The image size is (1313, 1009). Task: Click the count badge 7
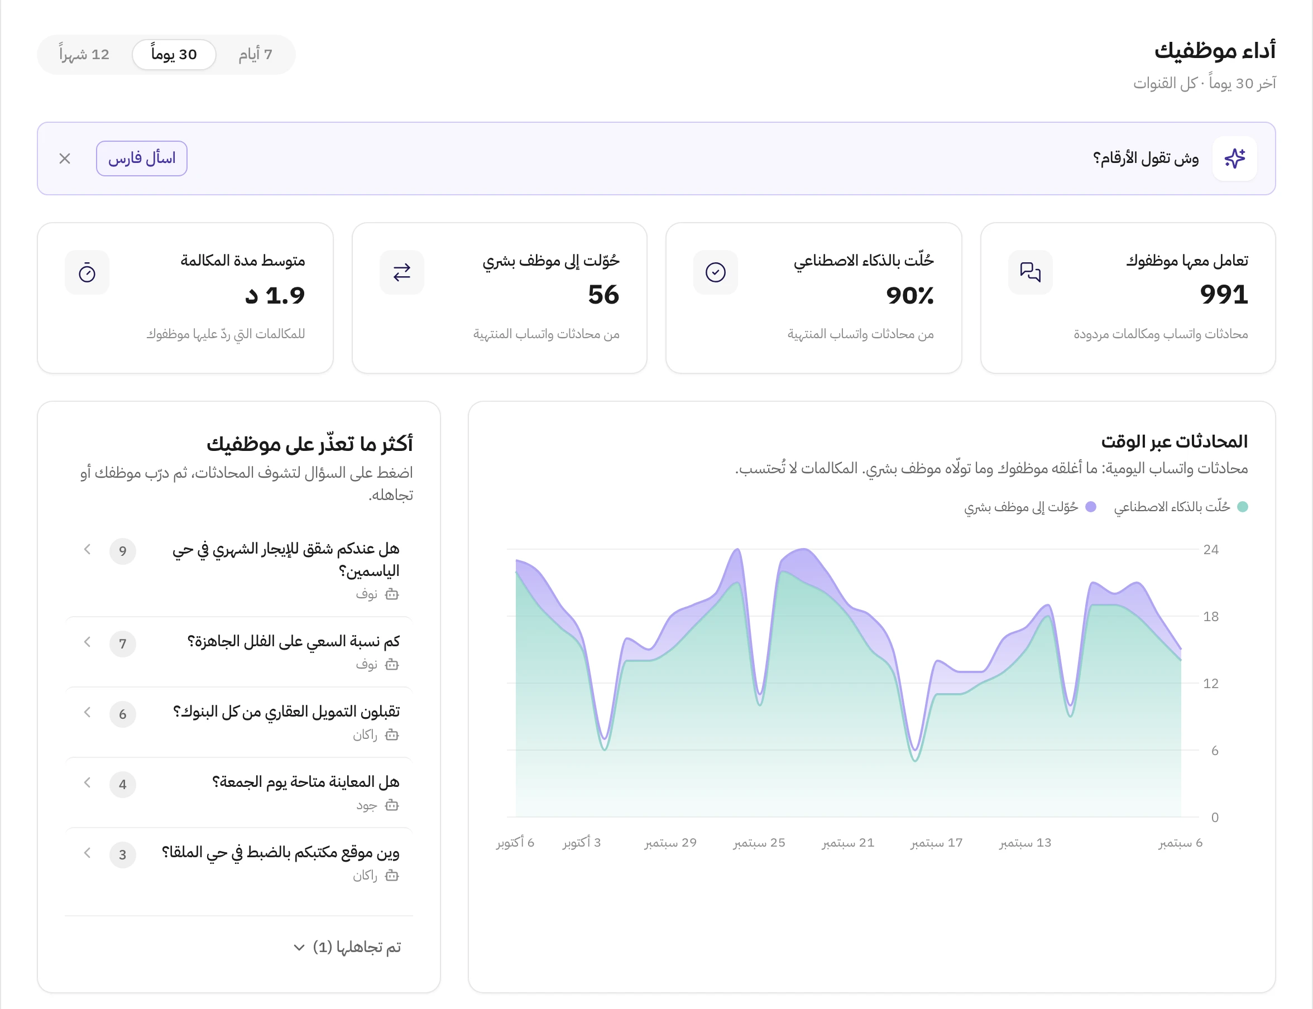pos(122,643)
